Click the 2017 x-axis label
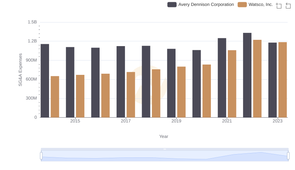The image size is (295, 170). [x=126, y=121]
